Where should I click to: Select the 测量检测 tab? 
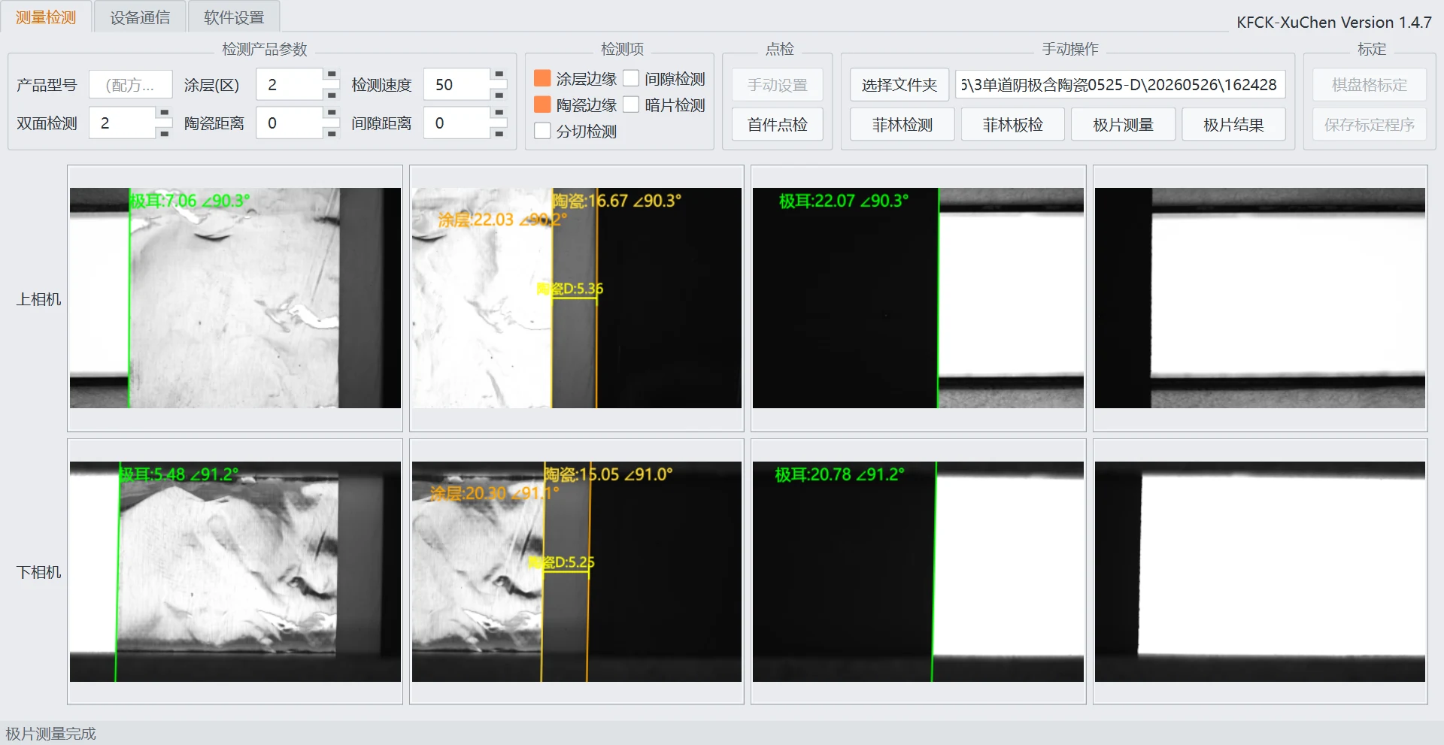(x=46, y=17)
